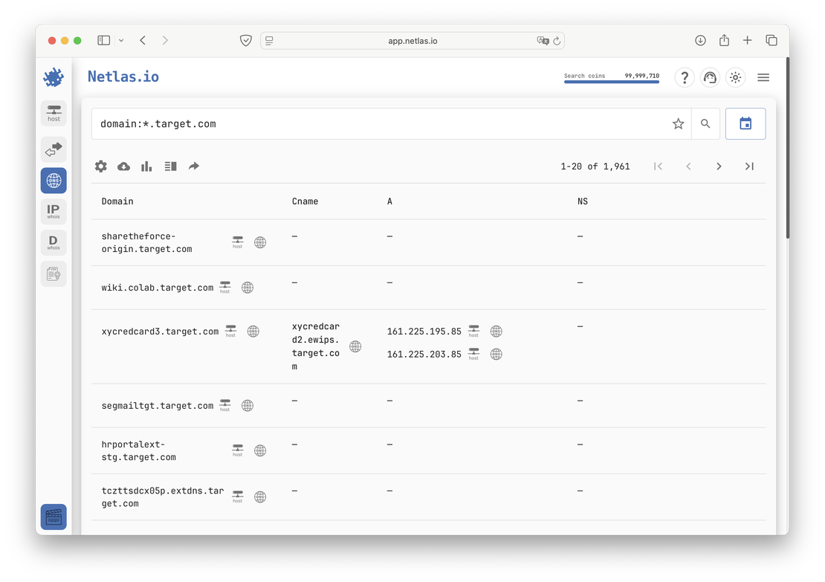
Task: Toggle the sidebar view in Safari toolbar
Action: click(x=103, y=40)
